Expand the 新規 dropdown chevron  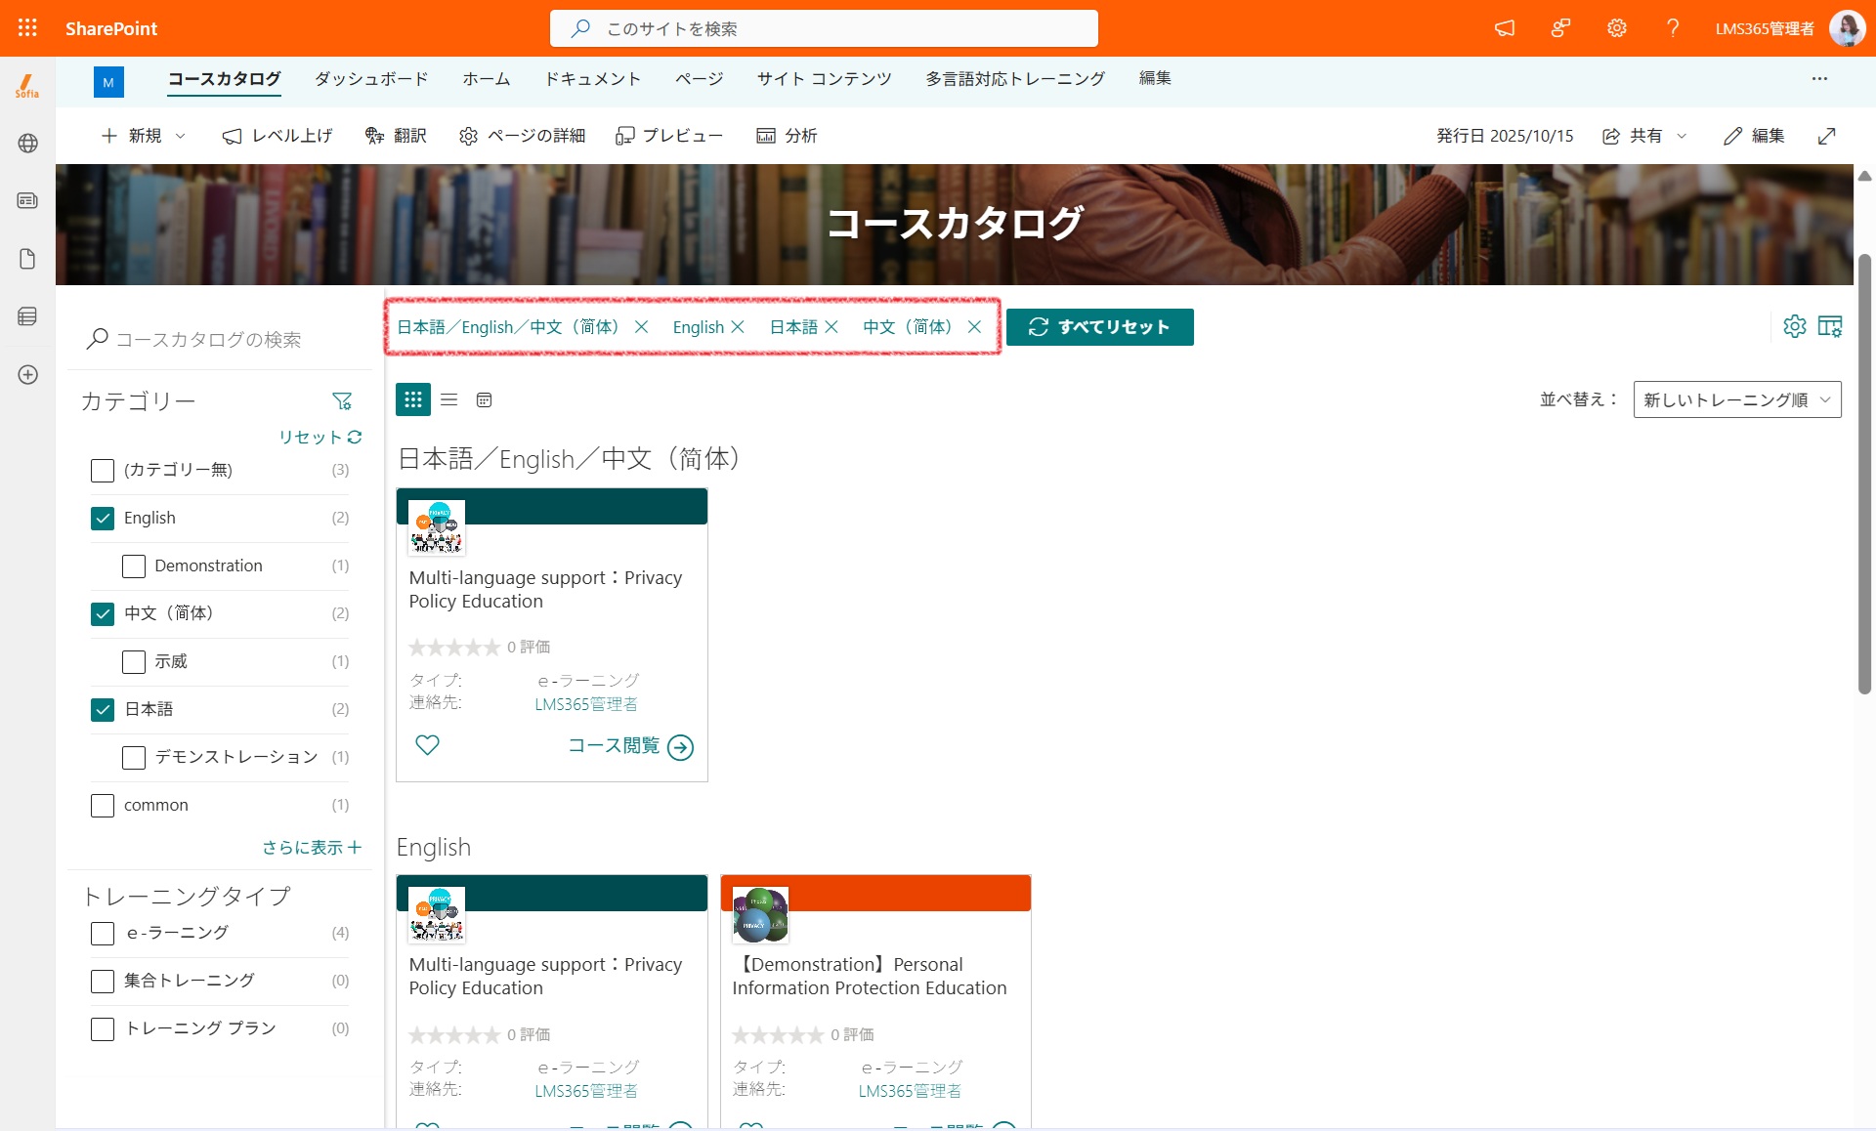(181, 136)
